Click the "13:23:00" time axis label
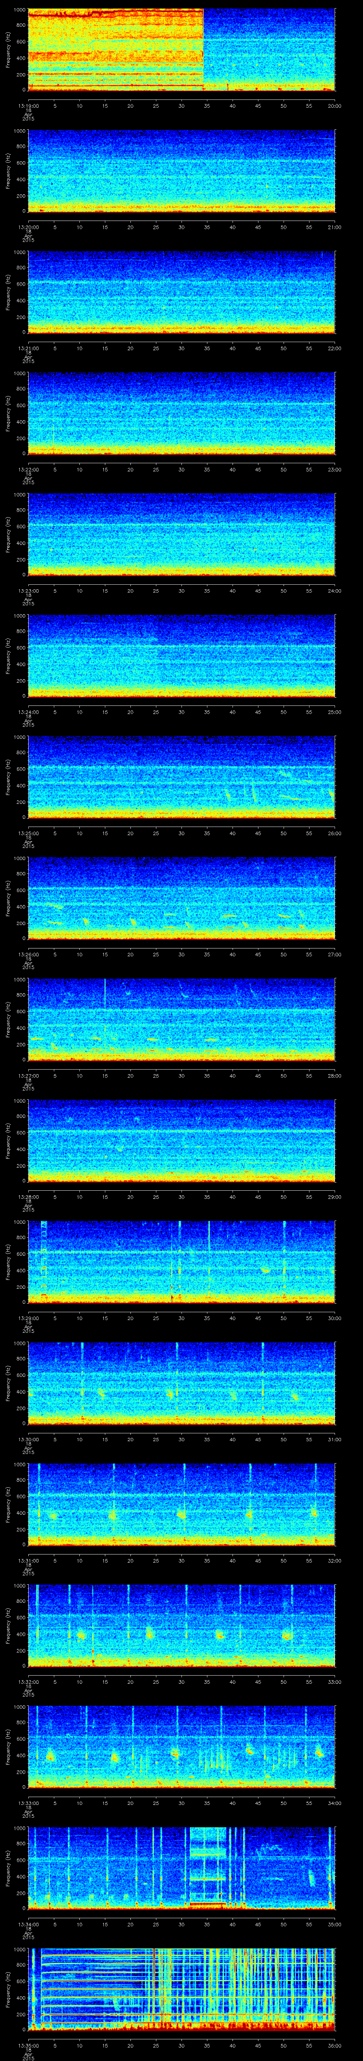Screen dimensions: 363x2061 point(28,590)
